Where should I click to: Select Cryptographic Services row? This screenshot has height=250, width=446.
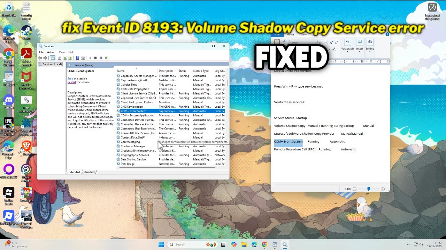click(x=171, y=155)
